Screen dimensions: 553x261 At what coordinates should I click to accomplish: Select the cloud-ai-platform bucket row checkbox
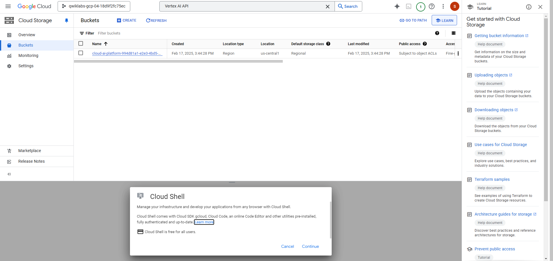(81, 53)
